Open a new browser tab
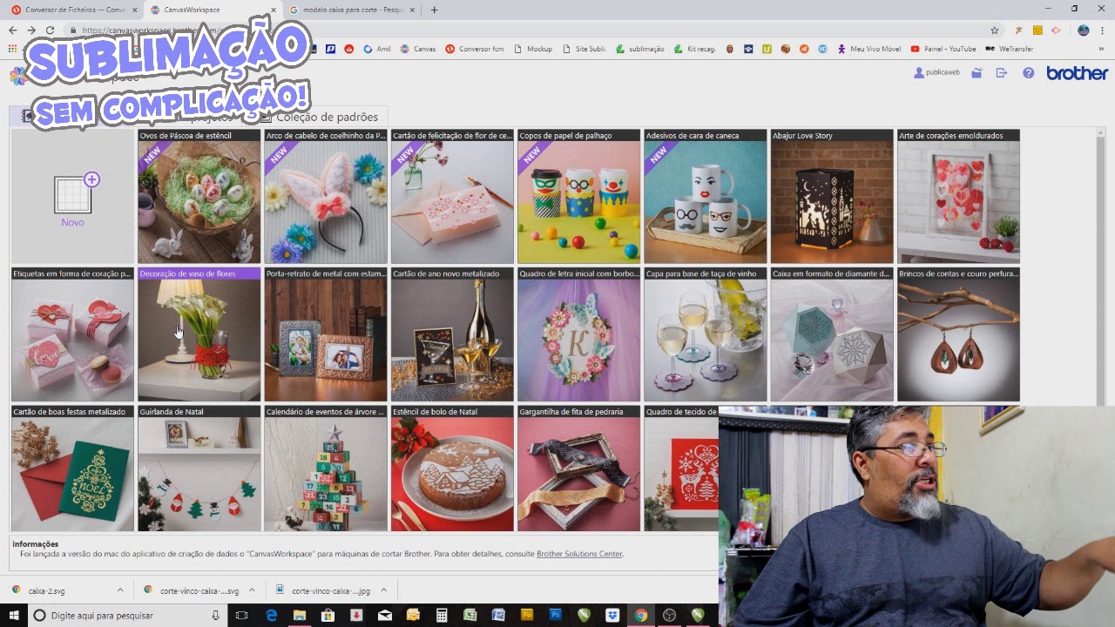This screenshot has height=627, width=1115. coord(435,10)
